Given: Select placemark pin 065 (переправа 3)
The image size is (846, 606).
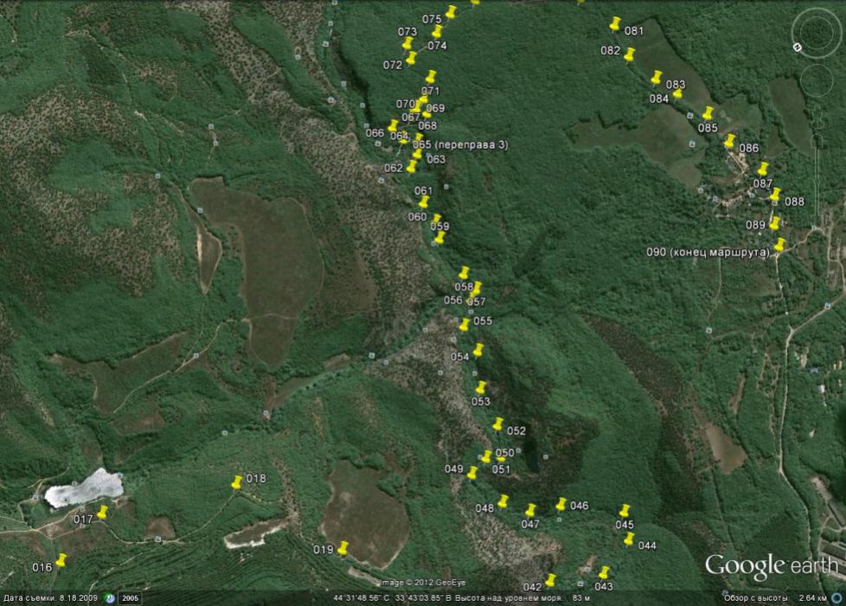Looking at the screenshot, I should click(x=419, y=140).
